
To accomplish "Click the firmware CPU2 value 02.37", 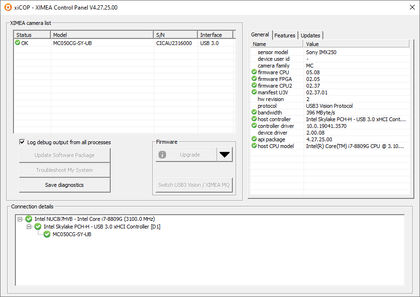I will 313,86.
